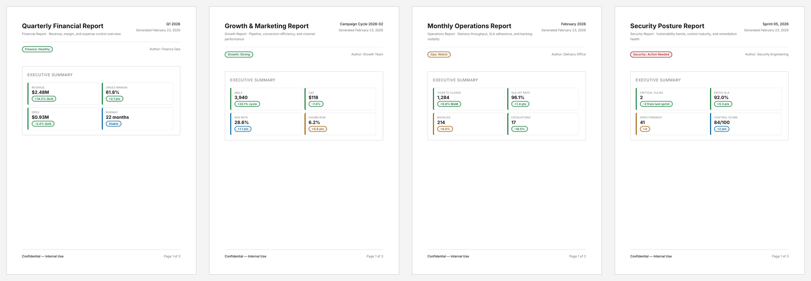
Task: Click Page 1 of 3 in Operations Report
Action: [x=578, y=256]
